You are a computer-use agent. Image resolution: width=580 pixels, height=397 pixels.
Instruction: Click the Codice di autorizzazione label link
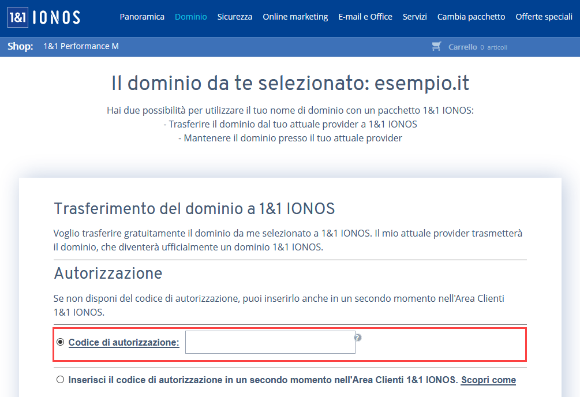tap(124, 342)
